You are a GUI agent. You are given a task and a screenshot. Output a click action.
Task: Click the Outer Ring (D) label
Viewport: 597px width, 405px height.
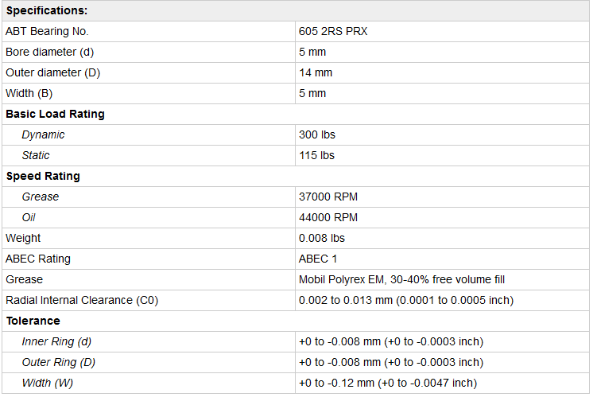point(58,362)
